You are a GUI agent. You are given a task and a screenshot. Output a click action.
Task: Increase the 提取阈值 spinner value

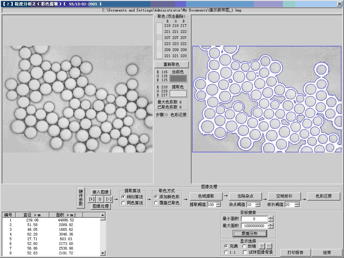coord(219,203)
